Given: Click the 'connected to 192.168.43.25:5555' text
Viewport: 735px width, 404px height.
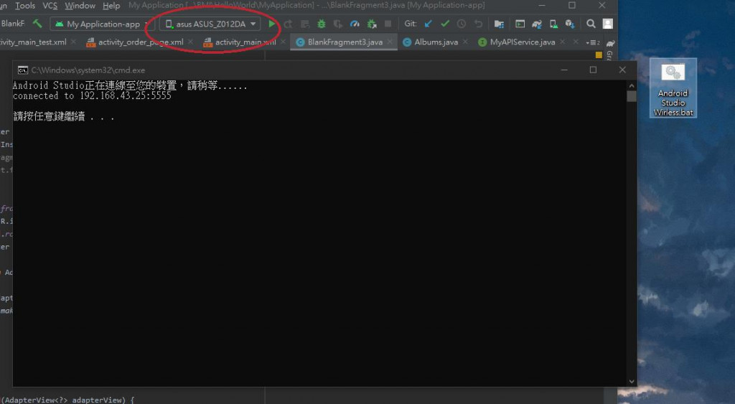Looking at the screenshot, I should [92, 95].
